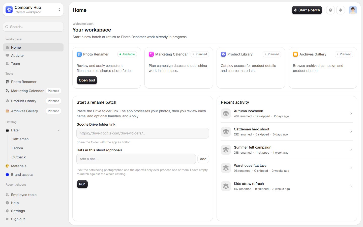This screenshot has height=227, width=363.
Task: Click the Sign out arrow icon
Action: coord(7,219)
